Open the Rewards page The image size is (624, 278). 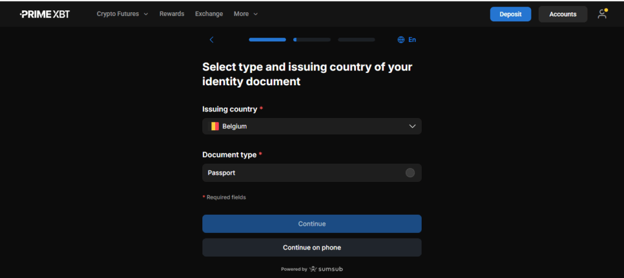coord(172,14)
